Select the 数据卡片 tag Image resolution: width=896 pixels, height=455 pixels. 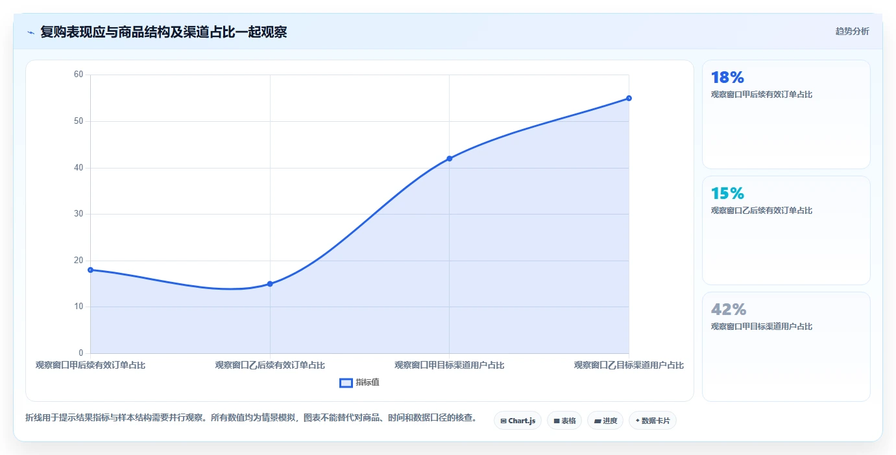(x=653, y=421)
